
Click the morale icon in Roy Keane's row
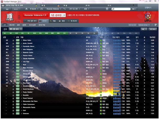(x=101, y=83)
